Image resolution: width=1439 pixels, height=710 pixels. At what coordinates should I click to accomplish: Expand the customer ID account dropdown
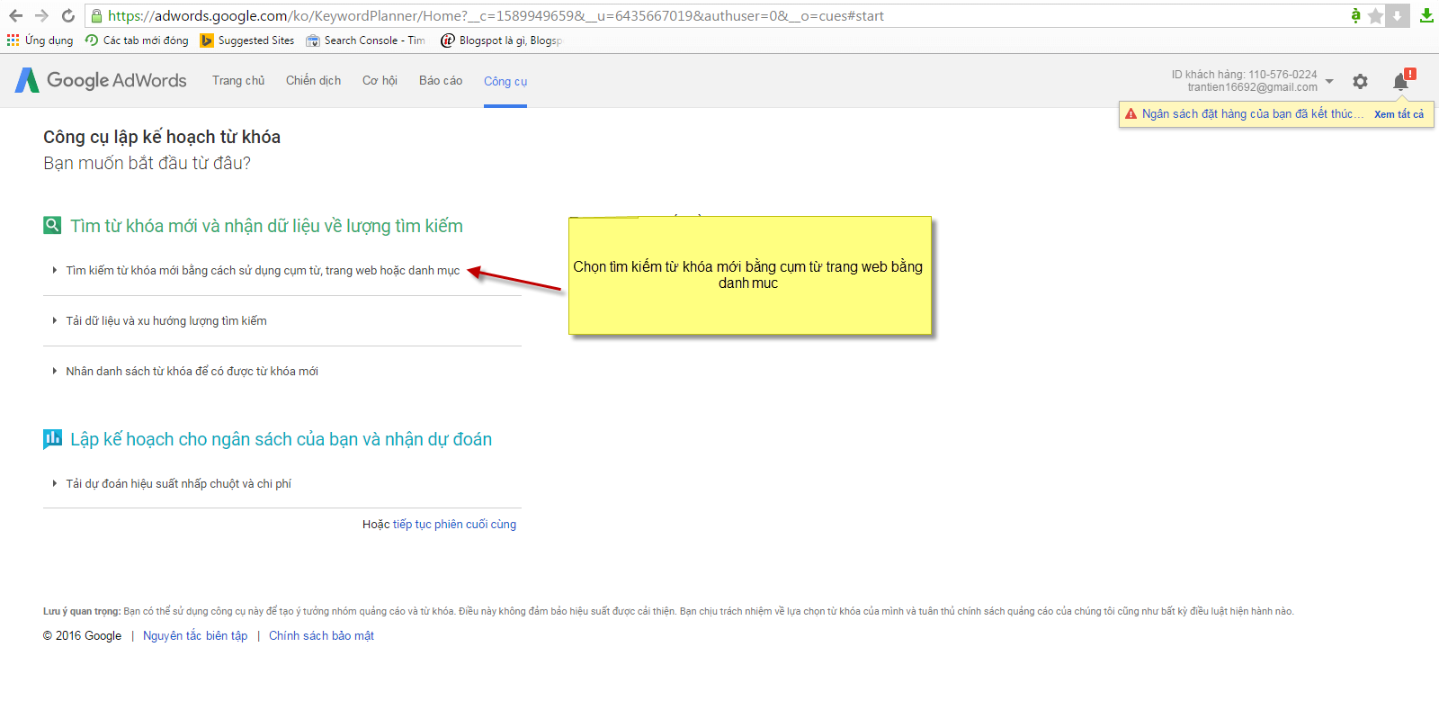pyautogui.click(x=1329, y=81)
